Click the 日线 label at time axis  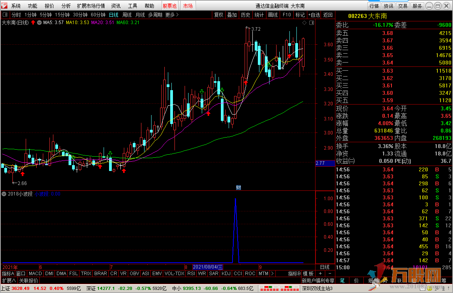(325, 267)
